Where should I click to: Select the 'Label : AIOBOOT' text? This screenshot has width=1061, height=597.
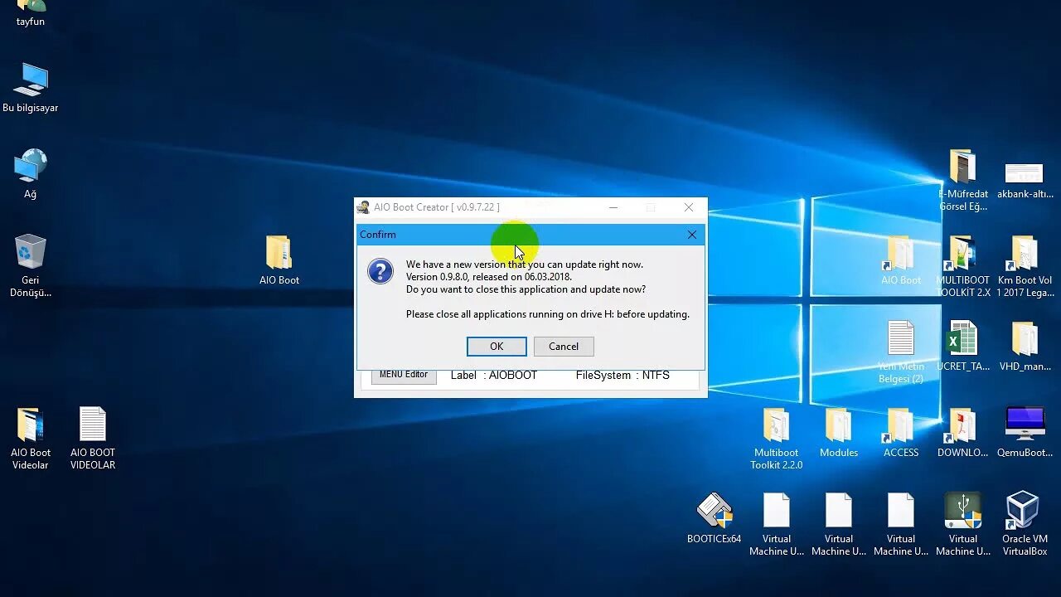494,376
